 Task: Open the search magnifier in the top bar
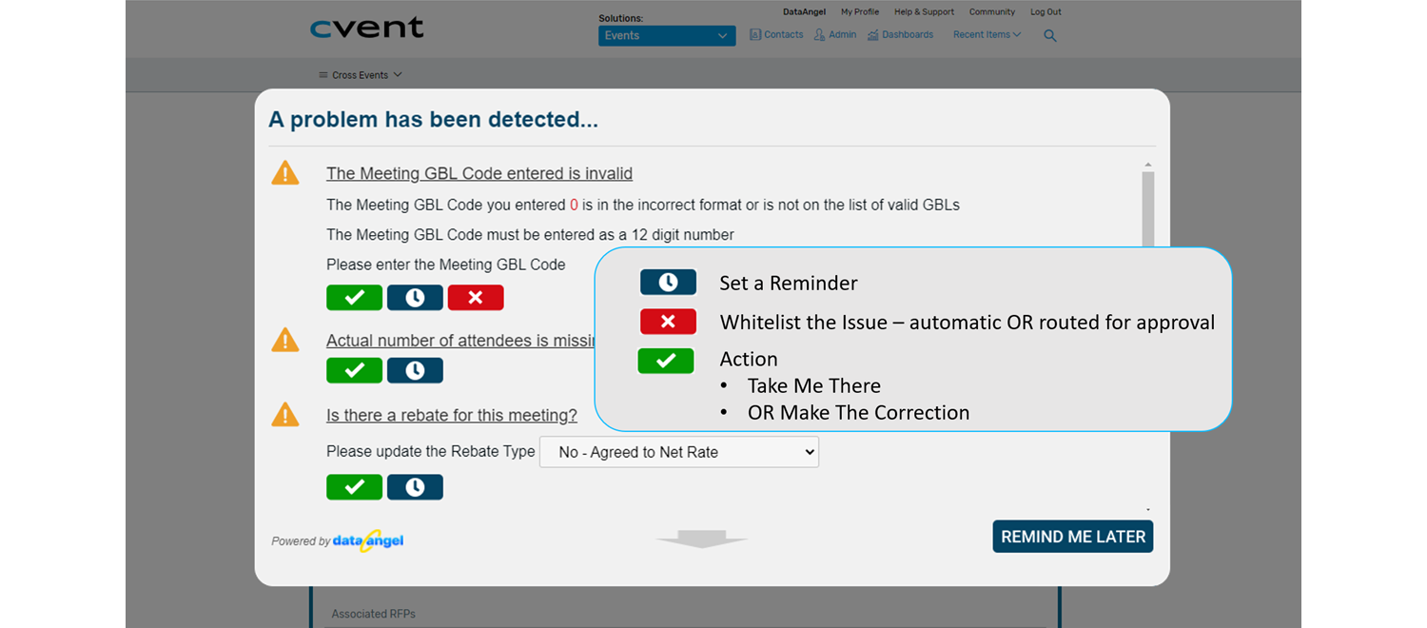pos(1049,34)
